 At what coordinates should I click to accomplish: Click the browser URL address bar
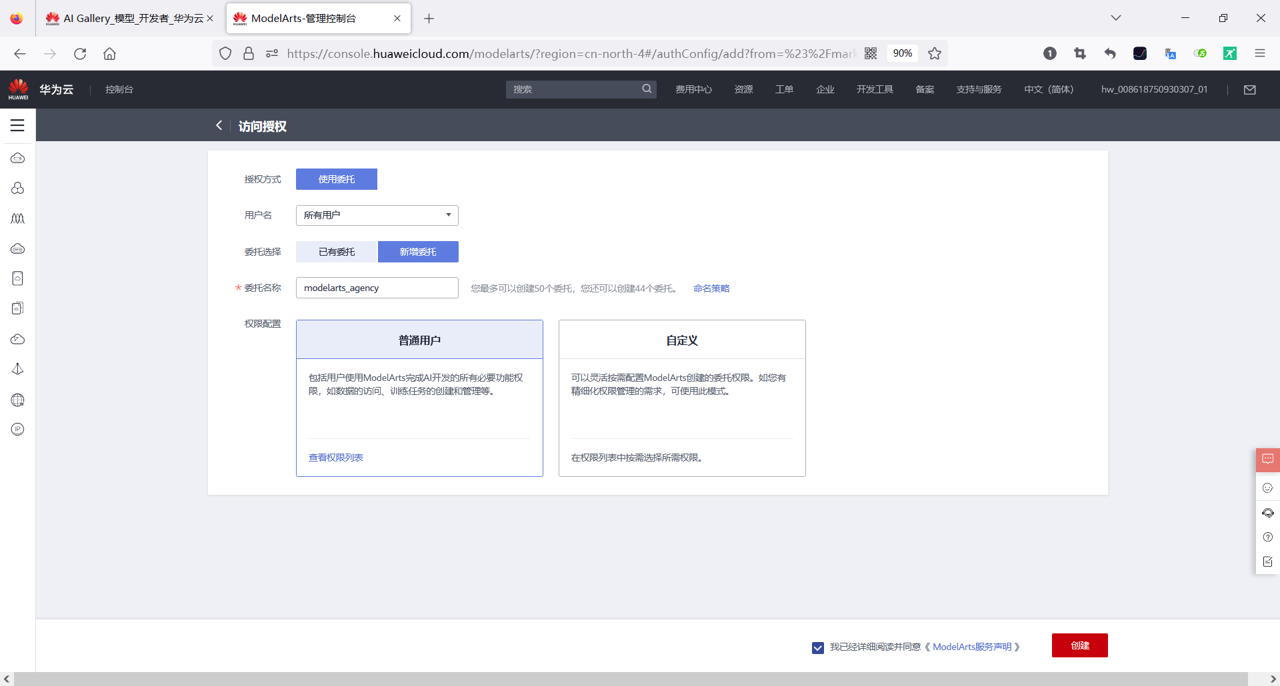(571, 53)
